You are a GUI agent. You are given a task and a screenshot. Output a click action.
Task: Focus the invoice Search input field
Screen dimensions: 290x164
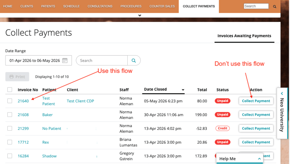pos(102,60)
